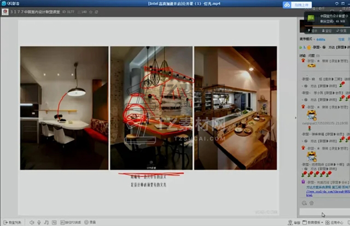This screenshot has width=350, height=226.
Task: Click the green online status dot on mic list
Action: (301, 47)
